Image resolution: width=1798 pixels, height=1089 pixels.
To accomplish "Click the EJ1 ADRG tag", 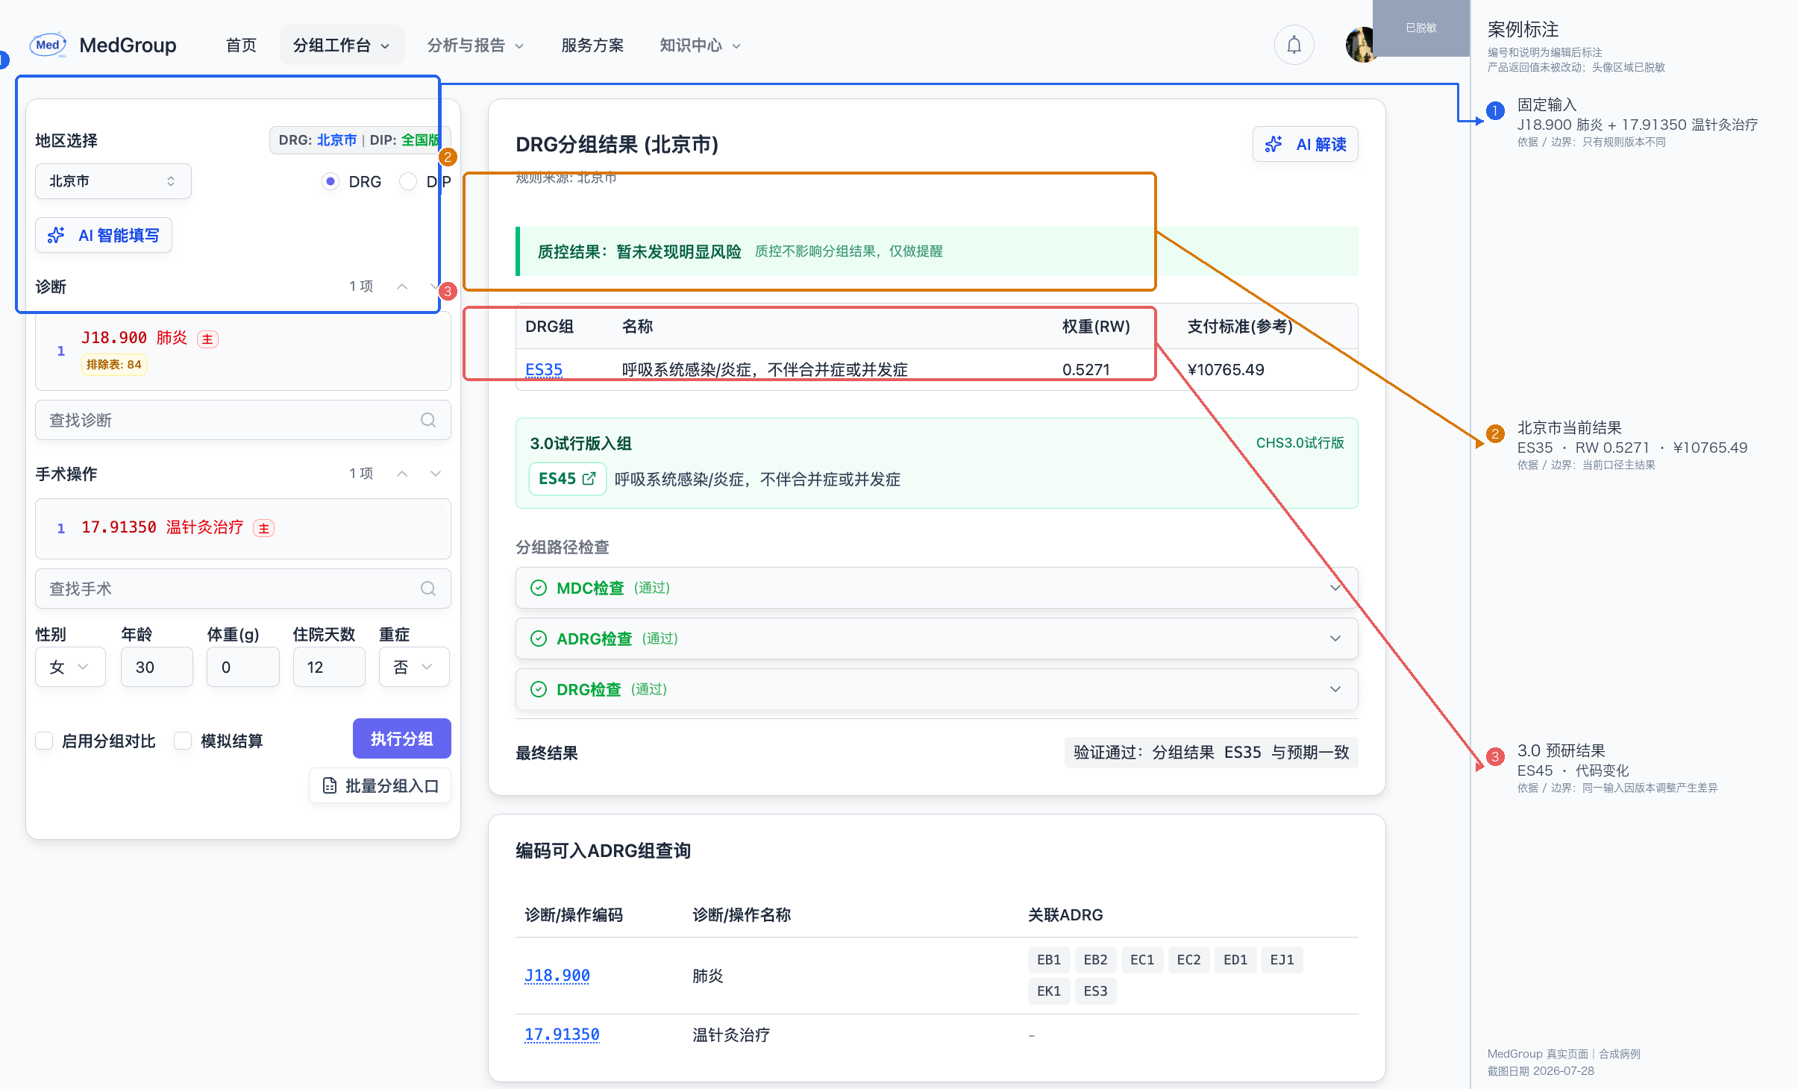I will pyautogui.click(x=1282, y=960).
